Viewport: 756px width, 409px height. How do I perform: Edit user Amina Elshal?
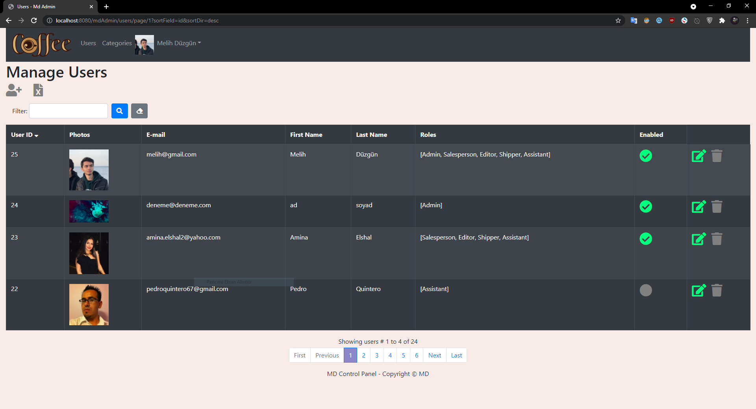699,239
